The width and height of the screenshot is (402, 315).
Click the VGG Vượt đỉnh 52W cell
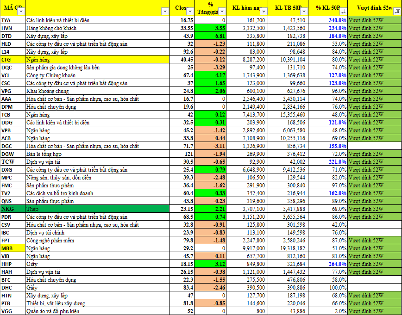click(x=374, y=311)
